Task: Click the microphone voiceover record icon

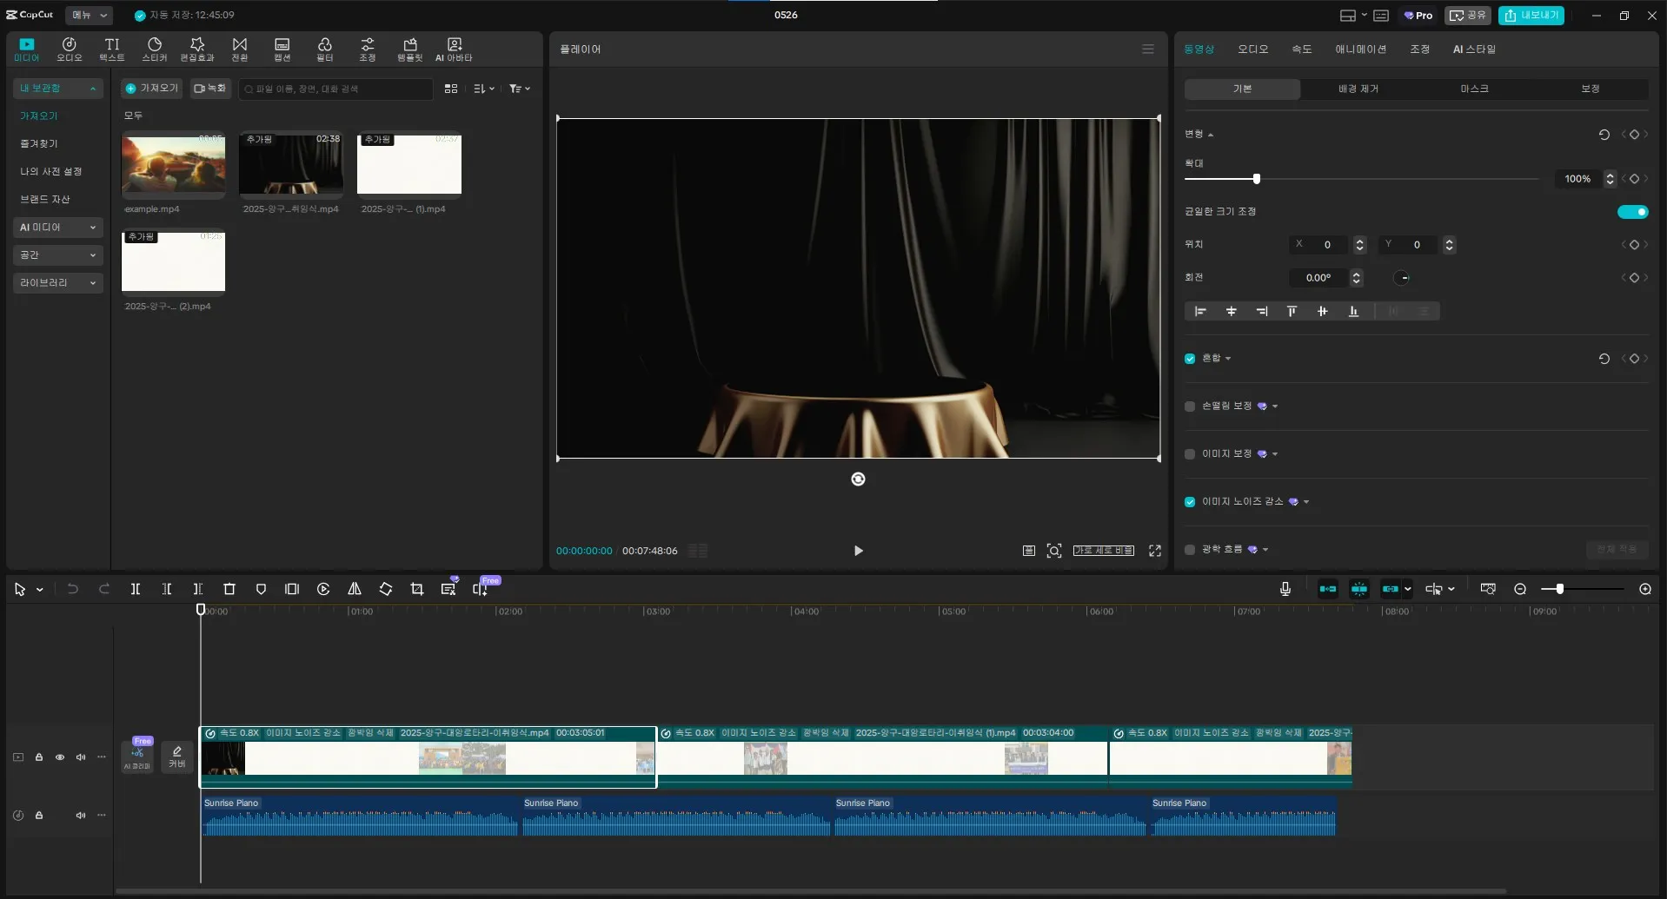Action: (x=1285, y=589)
